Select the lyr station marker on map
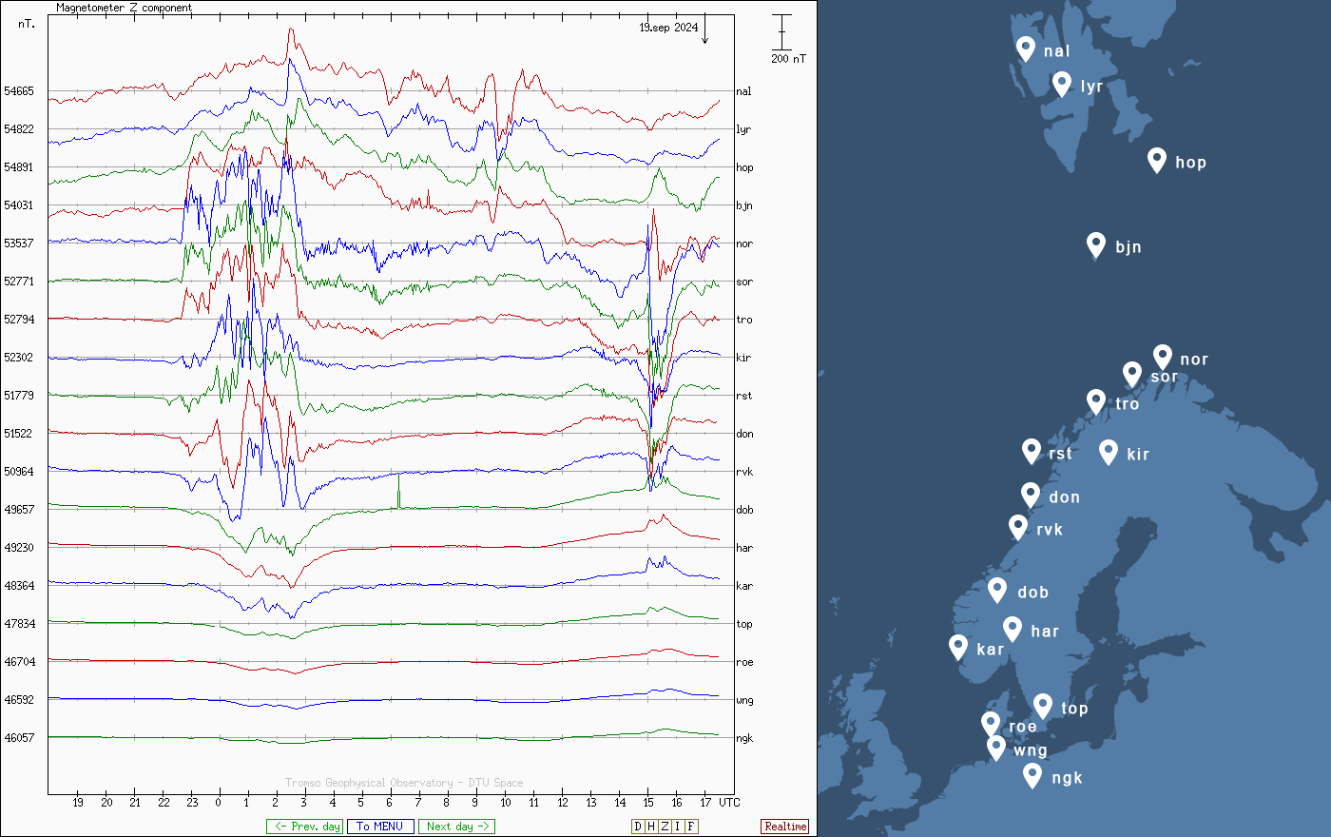 [1062, 84]
